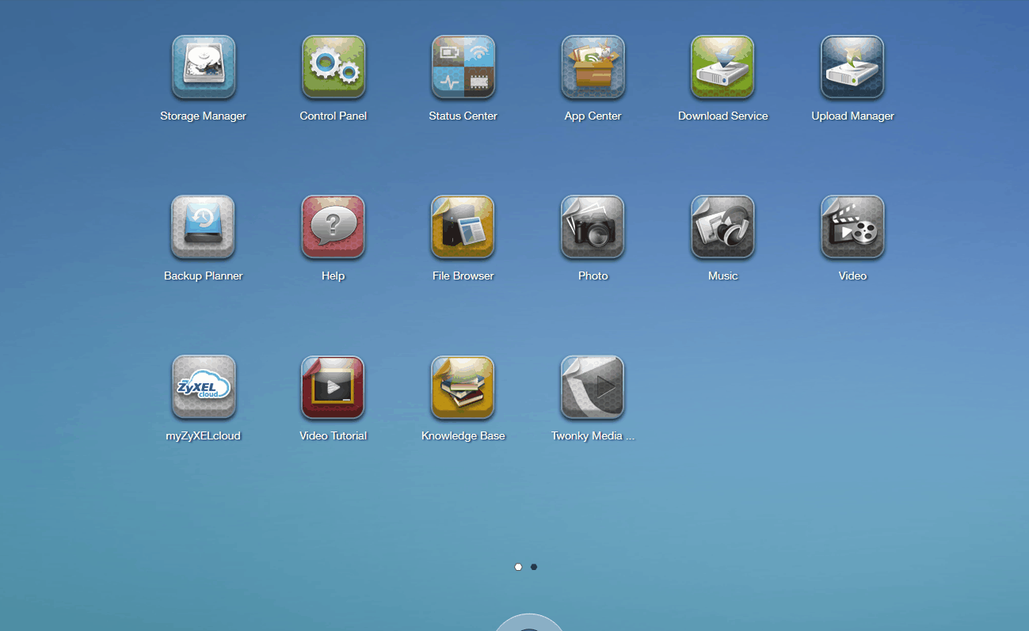Launch the Control Panel gears icon
Screen dimensions: 1029x631
click(x=333, y=67)
